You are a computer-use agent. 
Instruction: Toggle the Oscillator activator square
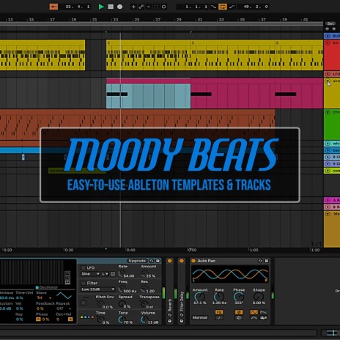pyautogui.click(x=37, y=287)
